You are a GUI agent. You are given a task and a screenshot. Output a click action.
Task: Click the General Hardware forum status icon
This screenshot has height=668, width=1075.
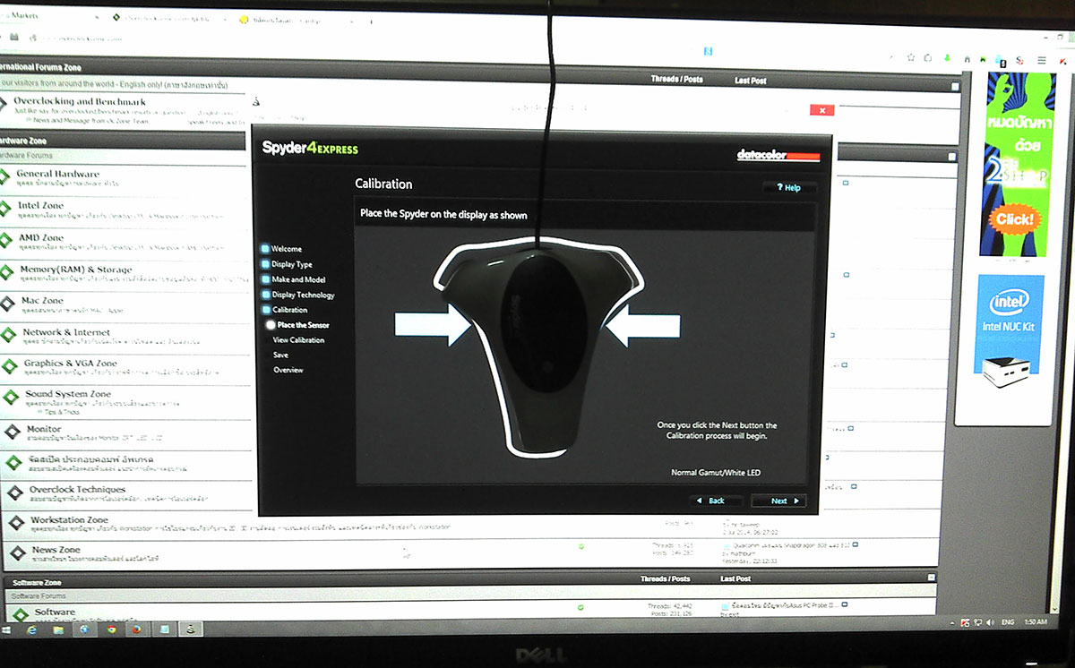click(x=4, y=177)
